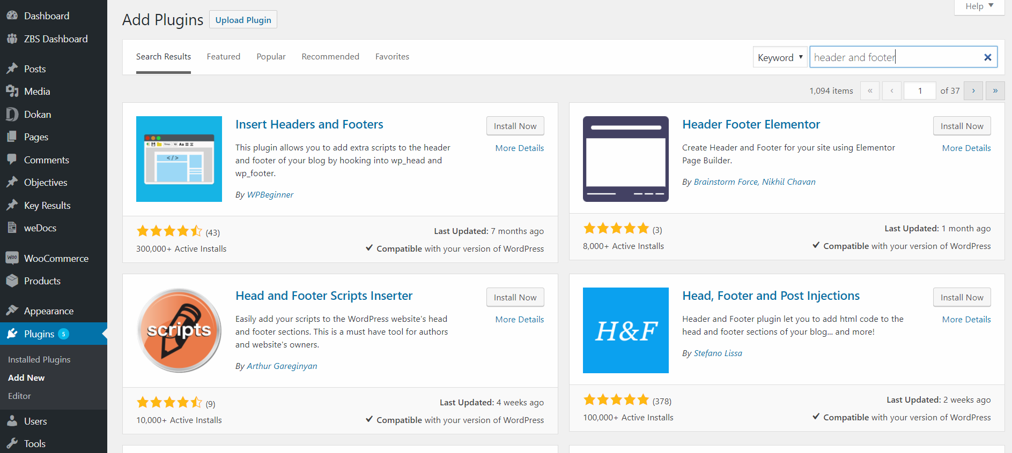This screenshot has width=1012, height=453.
Task: Click the 300,000+ Active Installs text
Action: pos(181,248)
